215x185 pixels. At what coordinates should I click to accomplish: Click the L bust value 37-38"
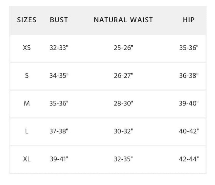[x=59, y=131]
